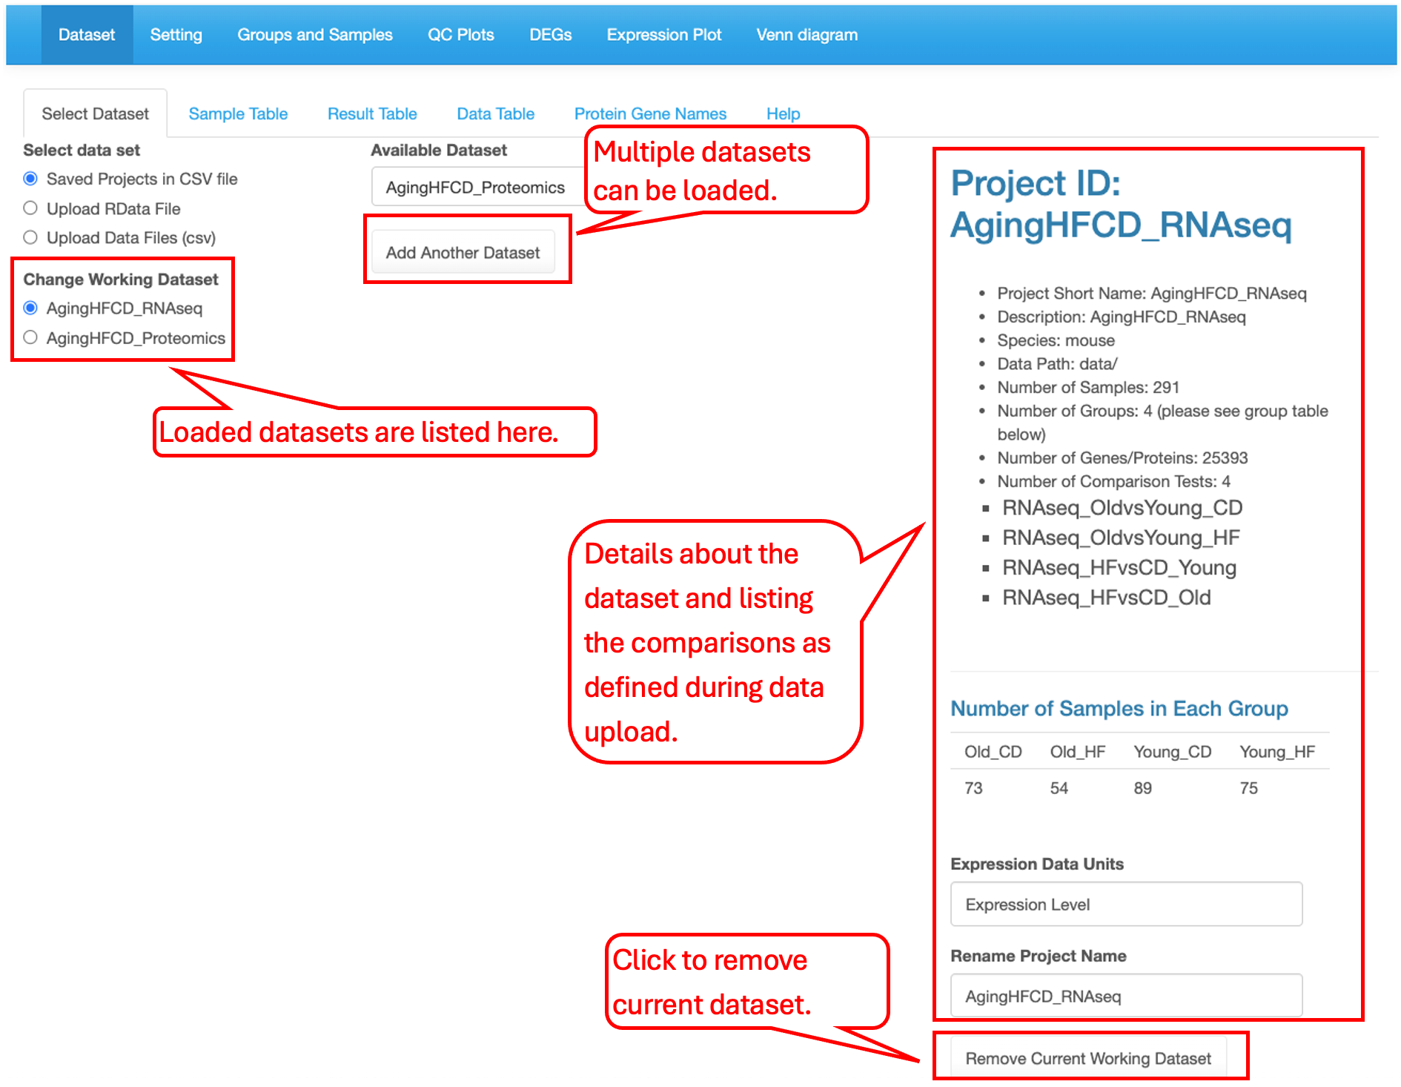Open Expression Plot tab
Viewport: 1401px width, 1087px height.
pyautogui.click(x=663, y=35)
